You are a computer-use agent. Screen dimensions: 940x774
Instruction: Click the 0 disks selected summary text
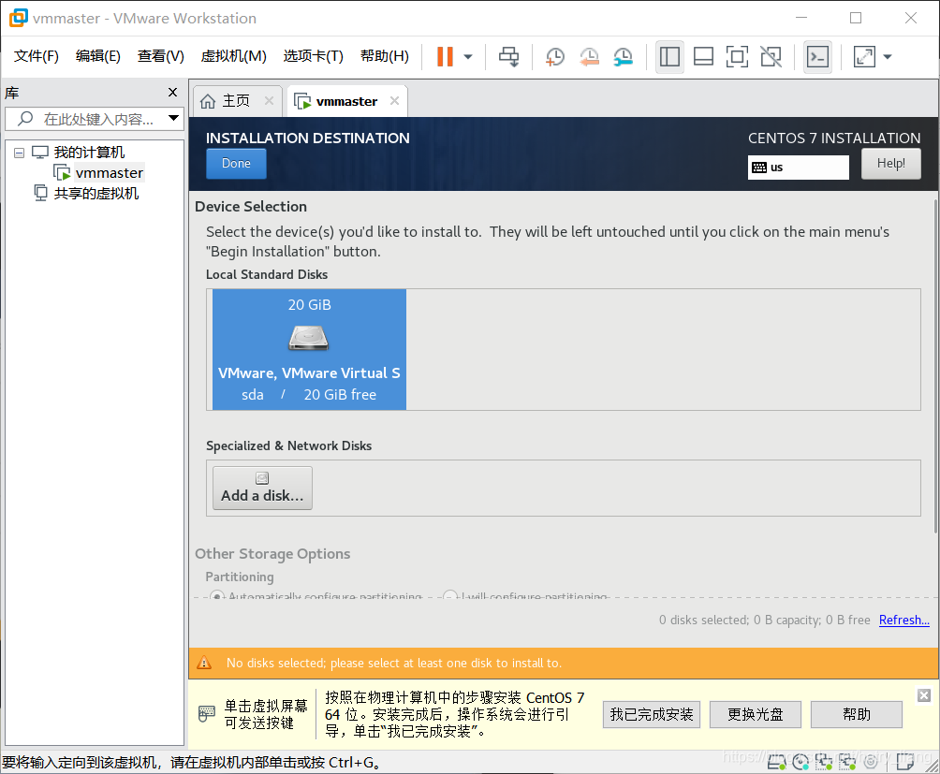coord(764,620)
